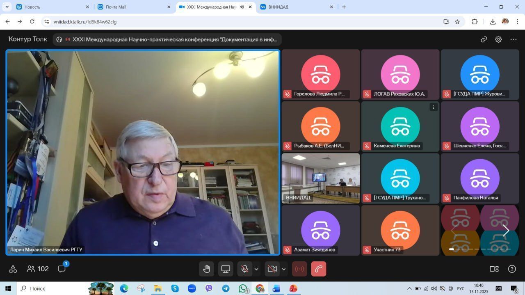
Task: Unmute the microphone
Action: coord(244,269)
